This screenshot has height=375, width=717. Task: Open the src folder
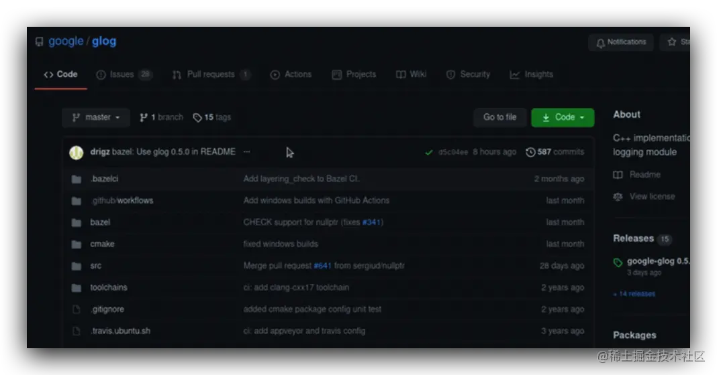click(x=95, y=265)
